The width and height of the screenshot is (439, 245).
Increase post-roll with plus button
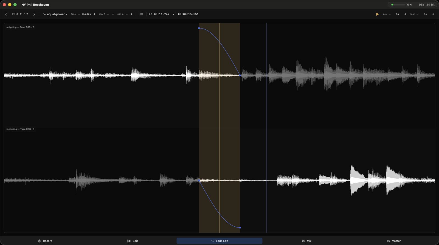433,14
